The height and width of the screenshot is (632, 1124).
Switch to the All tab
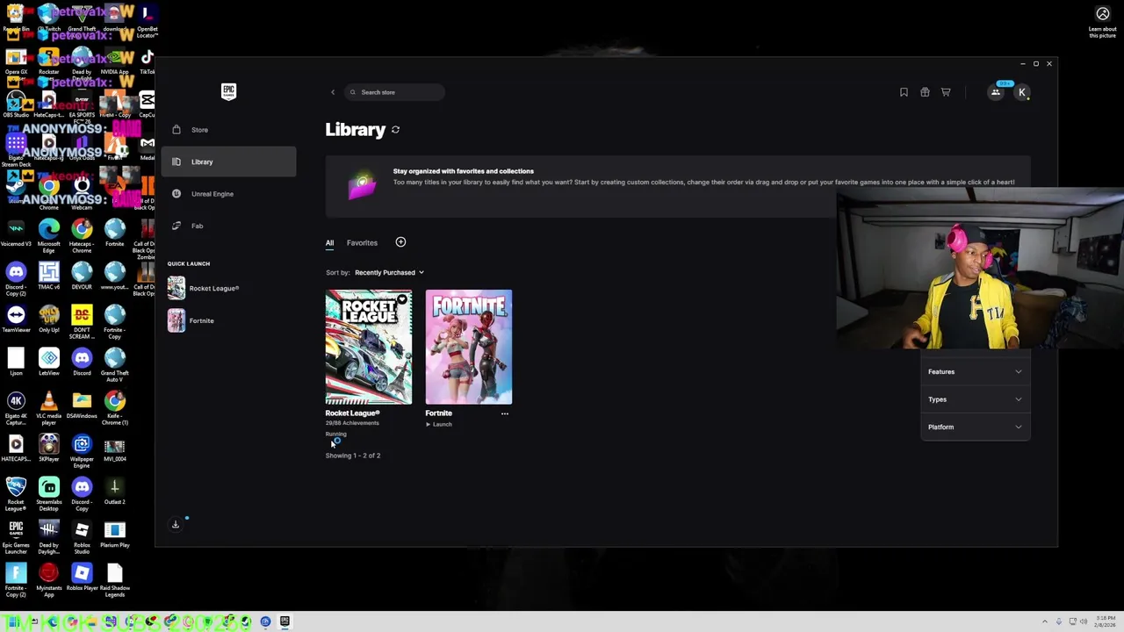[x=329, y=243]
